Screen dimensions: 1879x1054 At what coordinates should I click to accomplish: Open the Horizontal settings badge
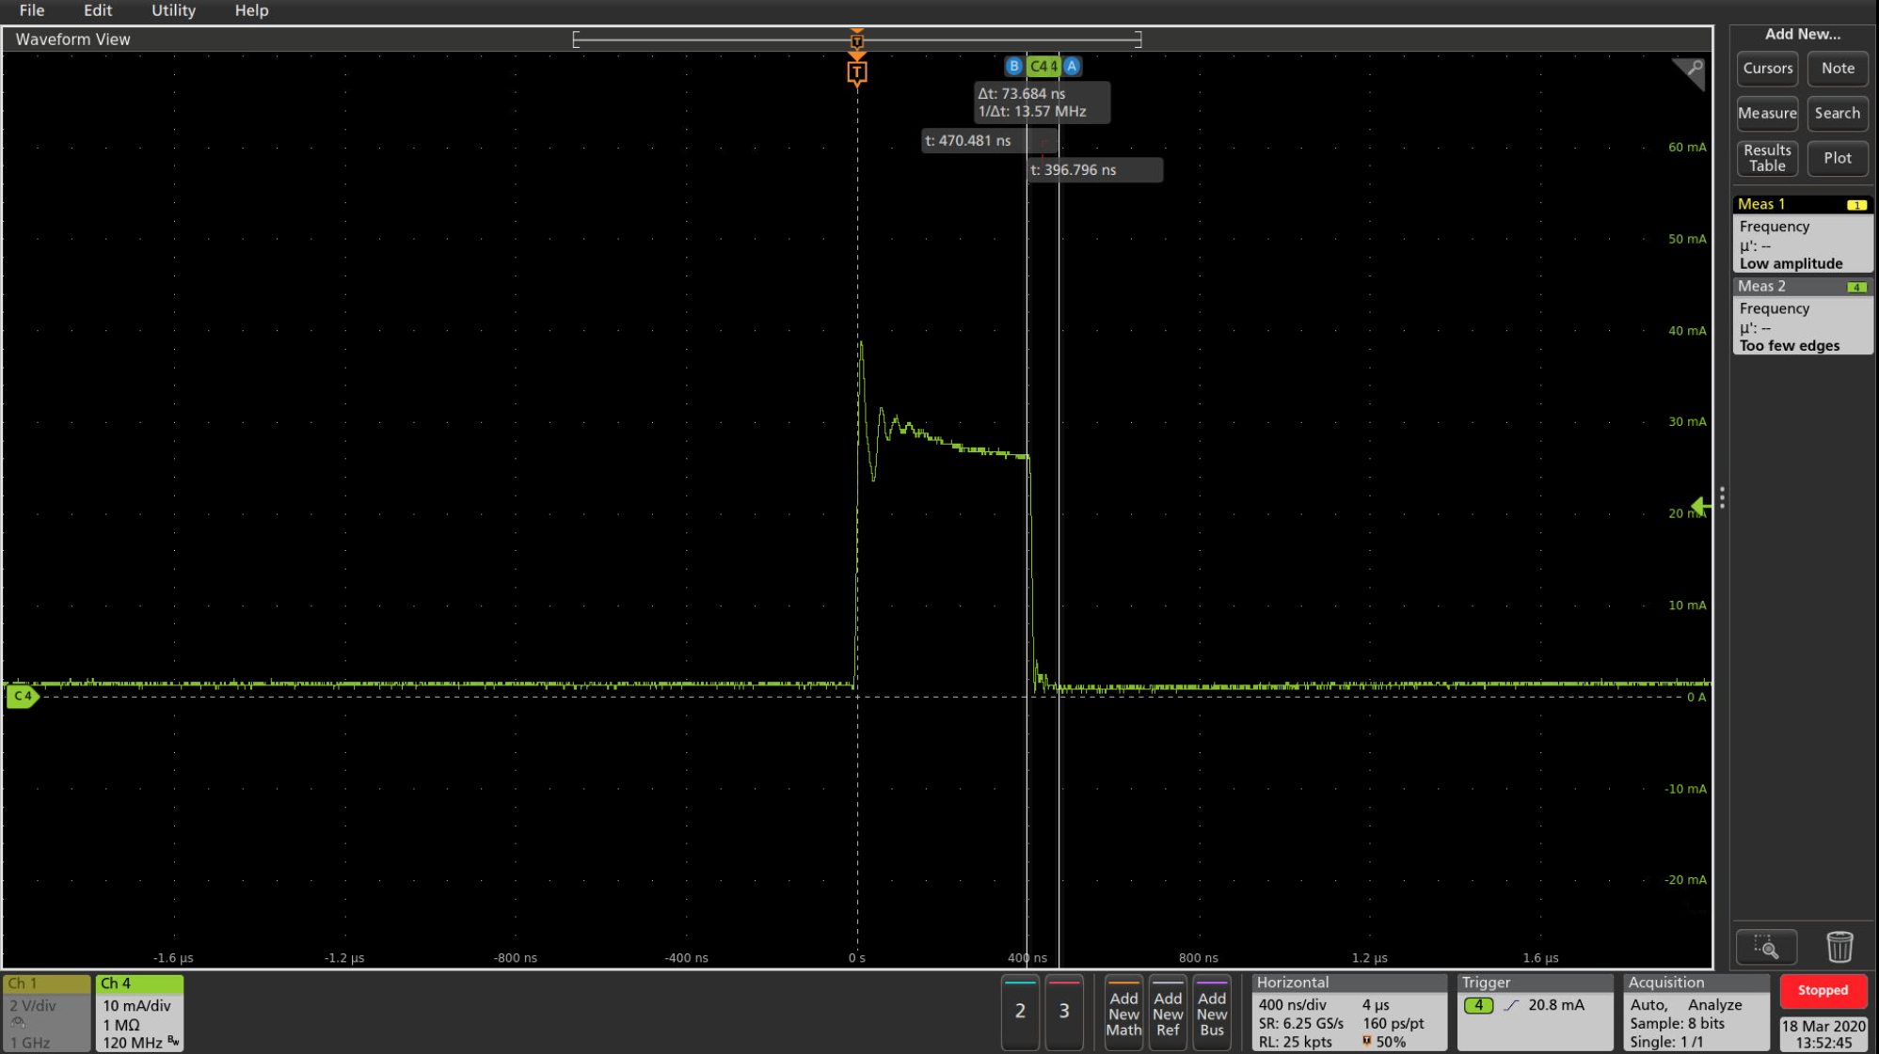tap(1347, 1013)
